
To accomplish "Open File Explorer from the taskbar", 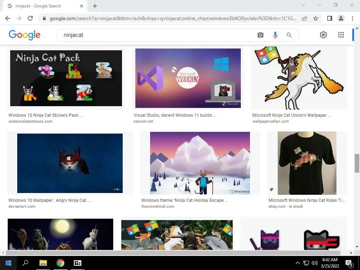I will coord(43,263).
